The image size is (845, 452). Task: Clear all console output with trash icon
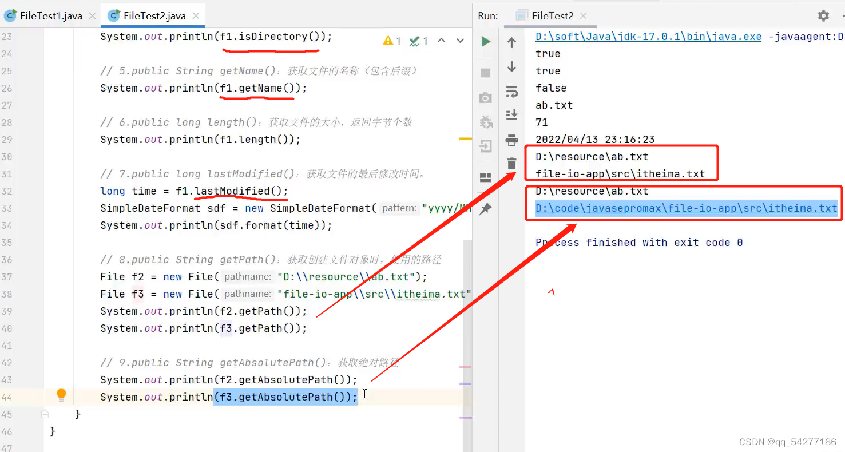point(512,164)
